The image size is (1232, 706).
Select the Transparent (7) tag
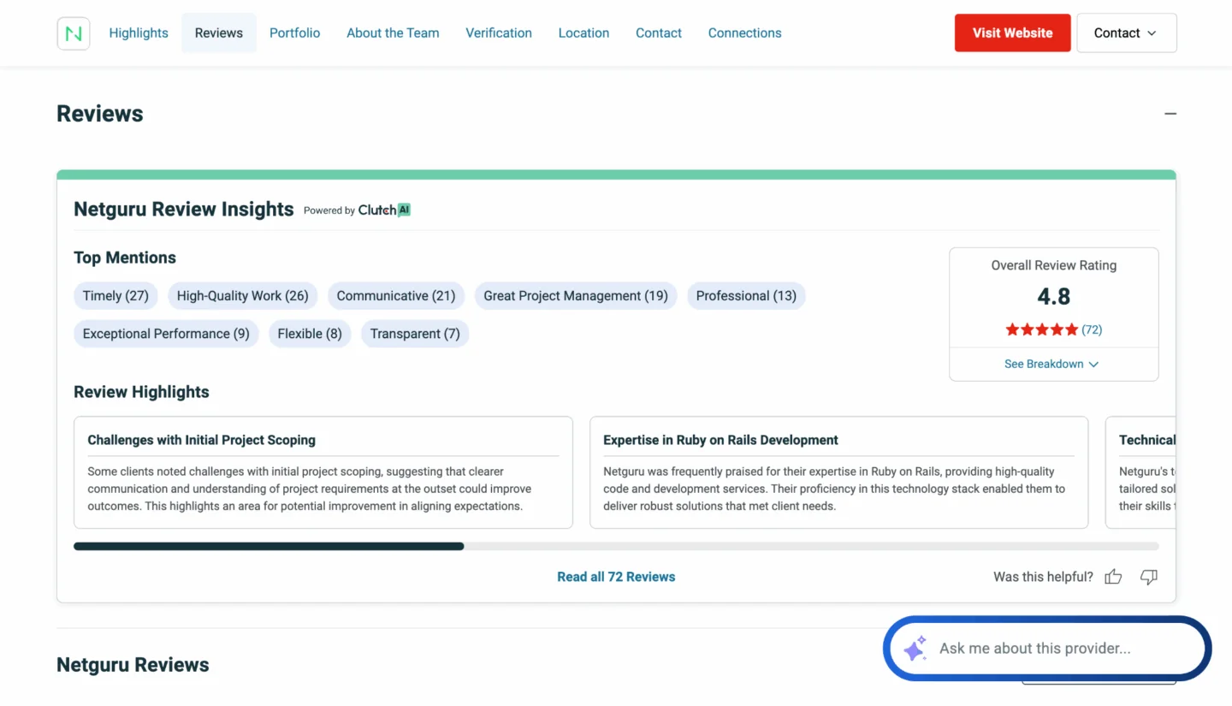pos(415,334)
